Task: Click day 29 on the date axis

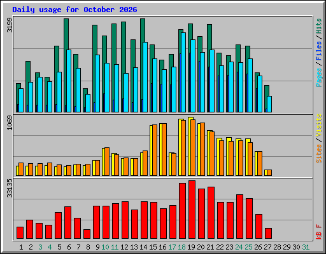Action: pos(287,247)
